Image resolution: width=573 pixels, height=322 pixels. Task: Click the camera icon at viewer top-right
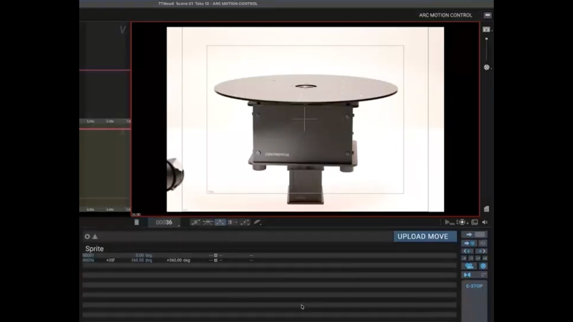pos(487,30)
